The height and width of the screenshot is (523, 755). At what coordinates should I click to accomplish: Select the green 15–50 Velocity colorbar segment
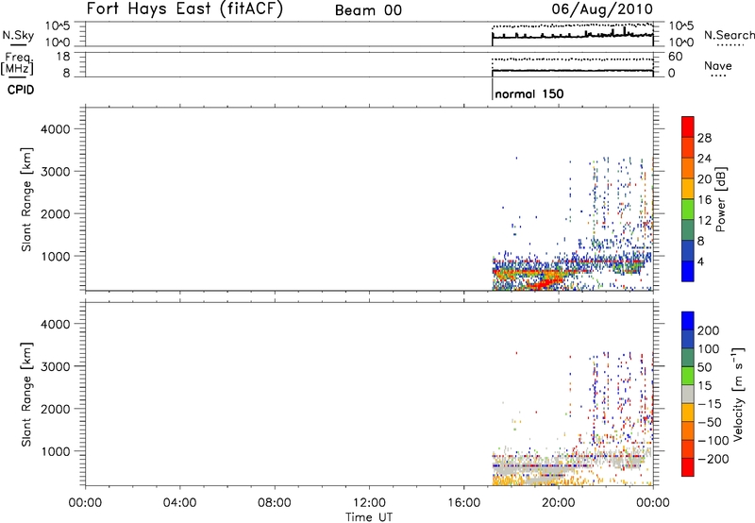tap(688, 376)
